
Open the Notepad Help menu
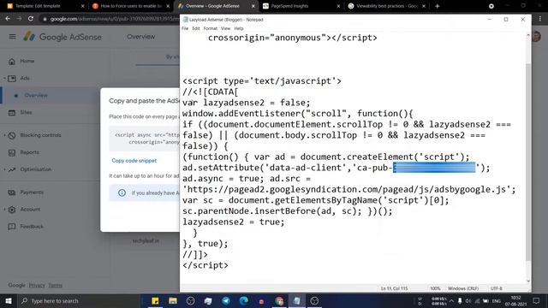tap(239, 28)
